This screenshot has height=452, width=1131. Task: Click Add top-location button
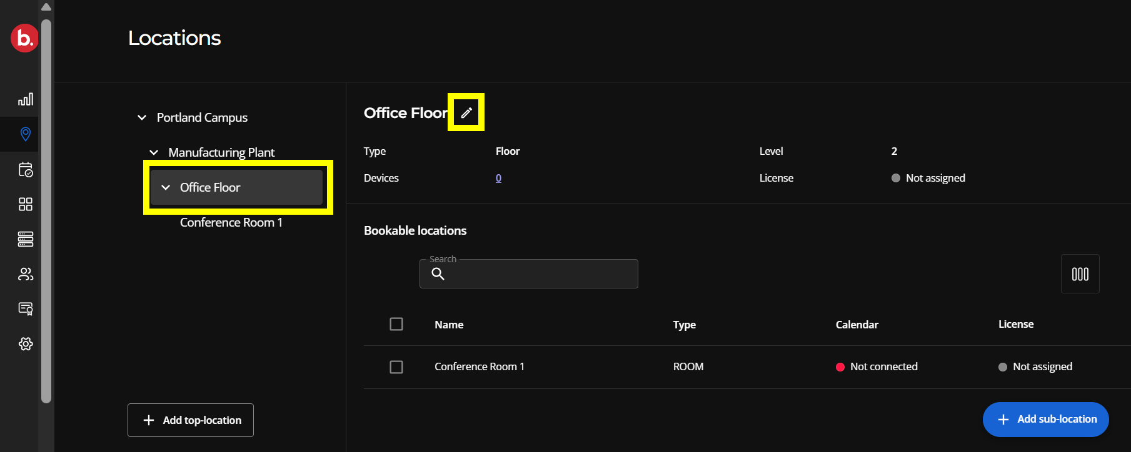pos(191,420)
